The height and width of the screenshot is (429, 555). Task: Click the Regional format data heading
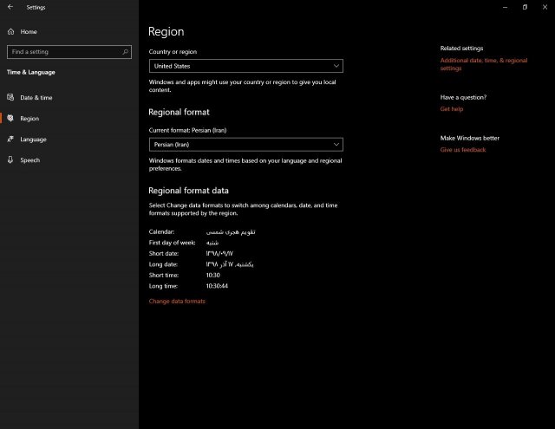click(189, 191)
